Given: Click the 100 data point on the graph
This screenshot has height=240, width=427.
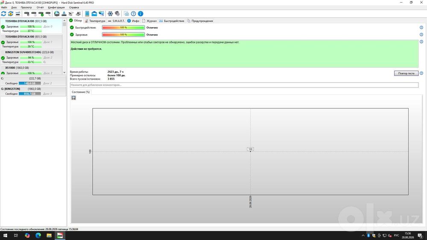Looking at the screenshot, I should (250, 149).
